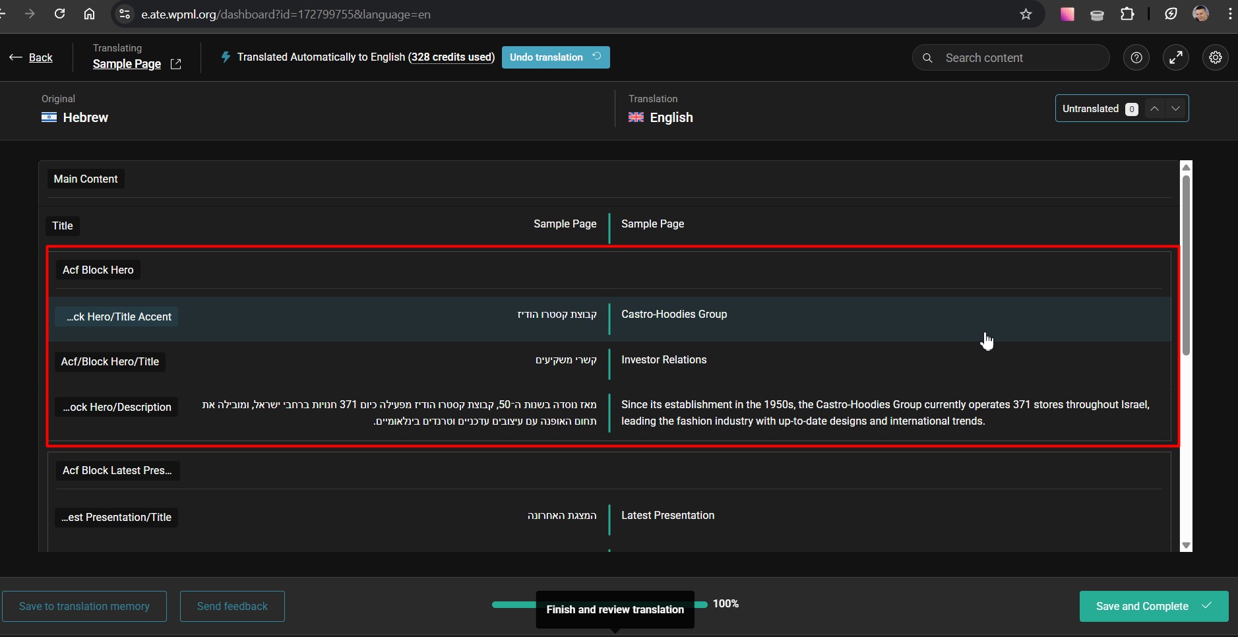
Task: Click Save and Complete
Action: click(x=1154, y=606)
